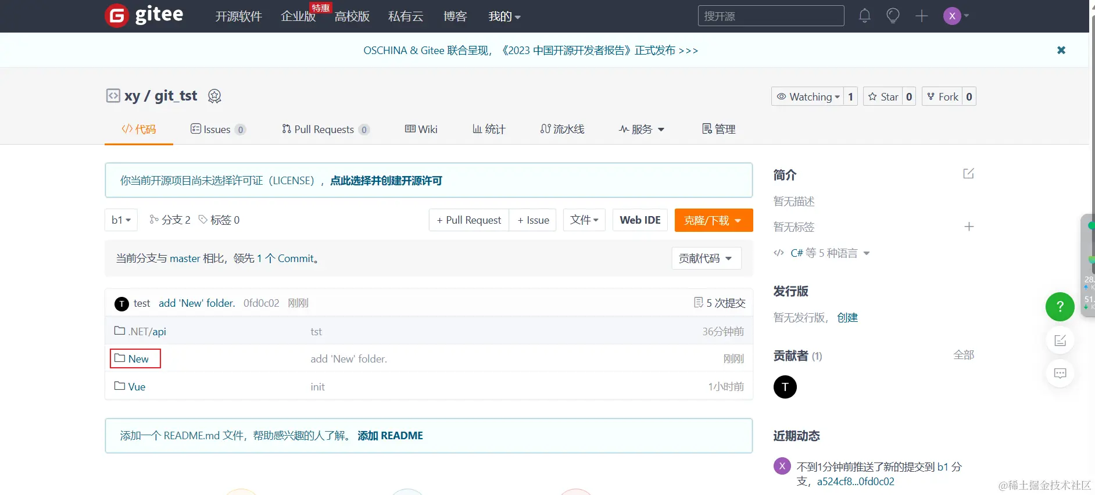This screenshot has width=1095, height=495.
Task: Click 添加 README link
Action: pos(390,436)
